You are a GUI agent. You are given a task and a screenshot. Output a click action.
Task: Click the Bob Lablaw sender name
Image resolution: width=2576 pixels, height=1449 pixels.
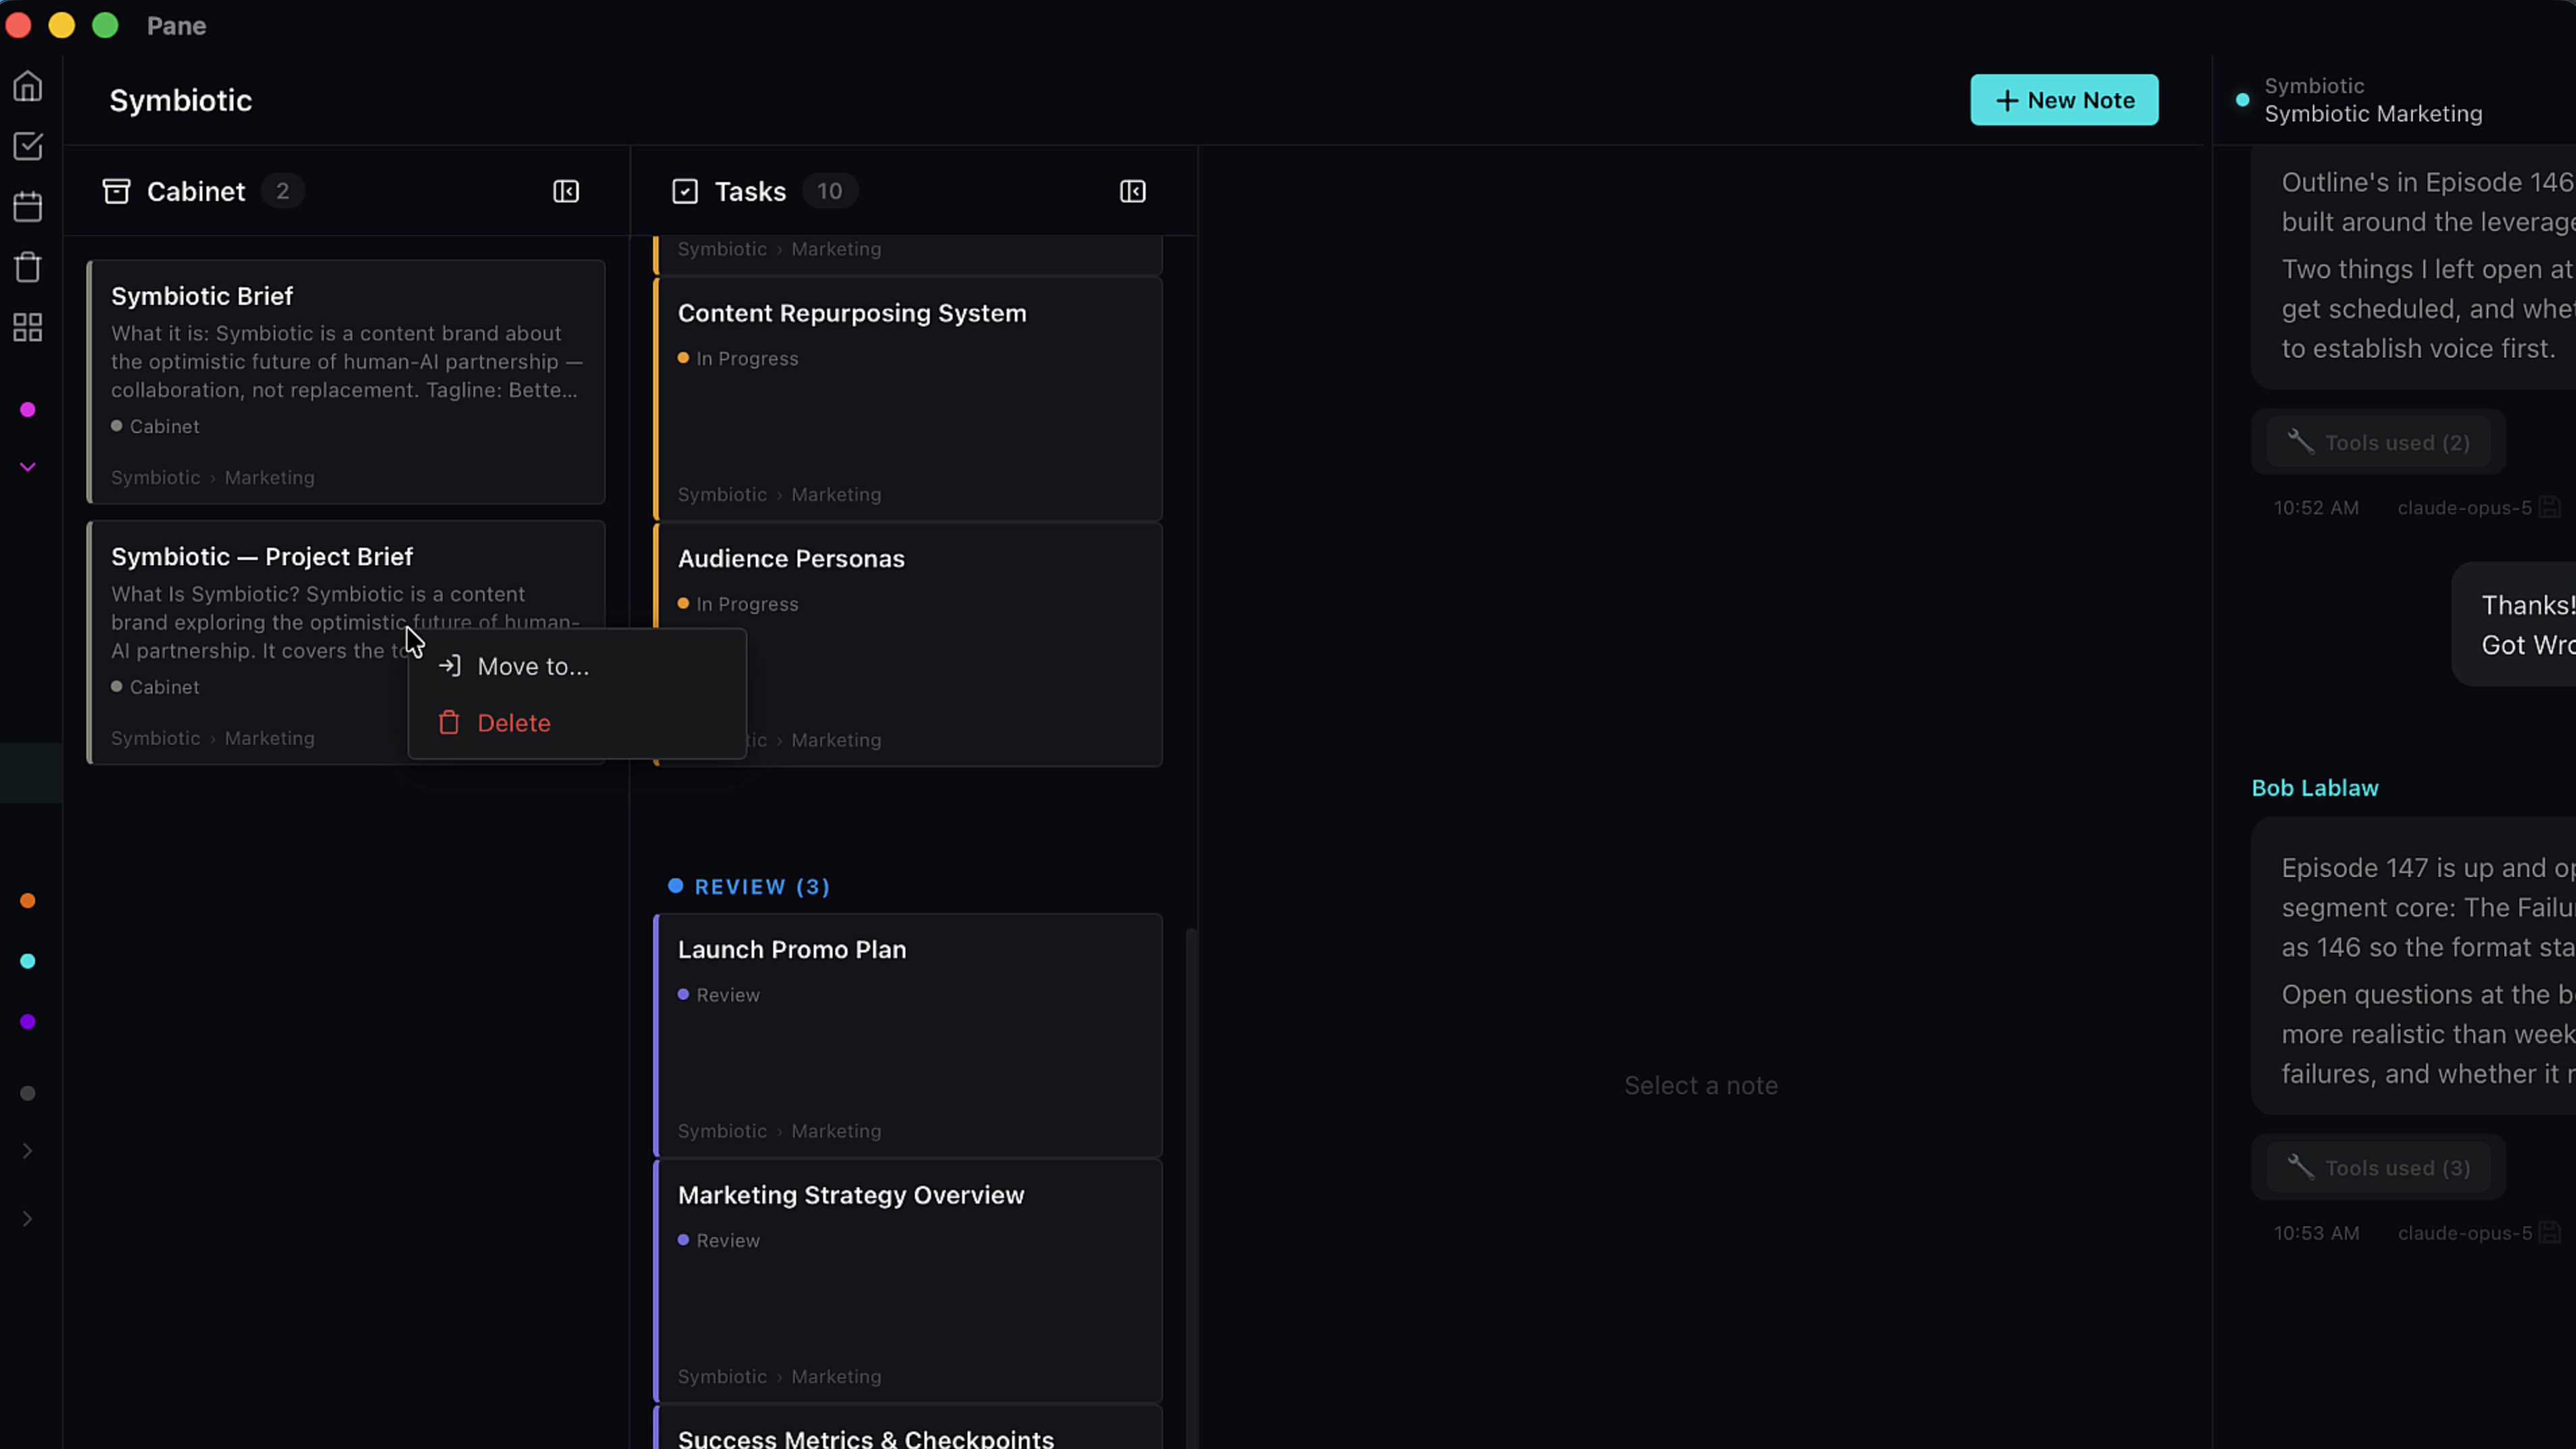click(x=2315, y=788)
